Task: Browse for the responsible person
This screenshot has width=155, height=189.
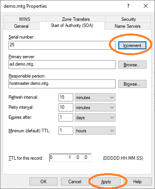Action: tap(132, 84)
